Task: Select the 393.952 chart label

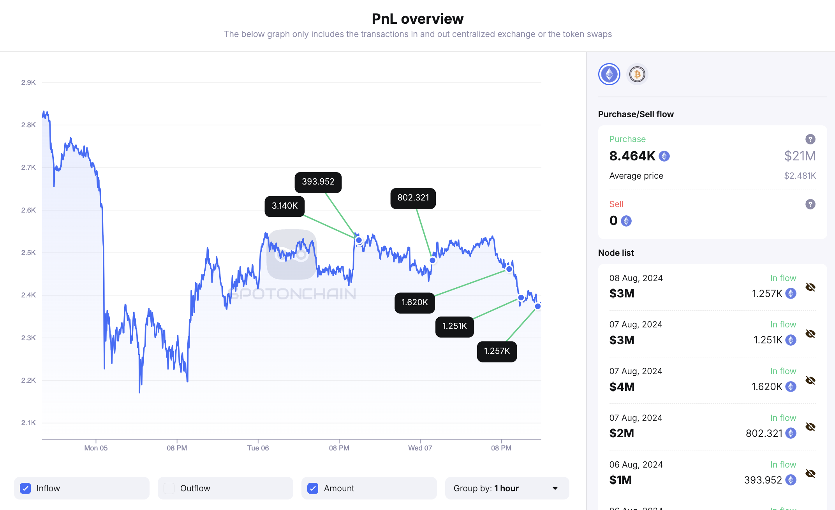Action: (x=318, y=181)
